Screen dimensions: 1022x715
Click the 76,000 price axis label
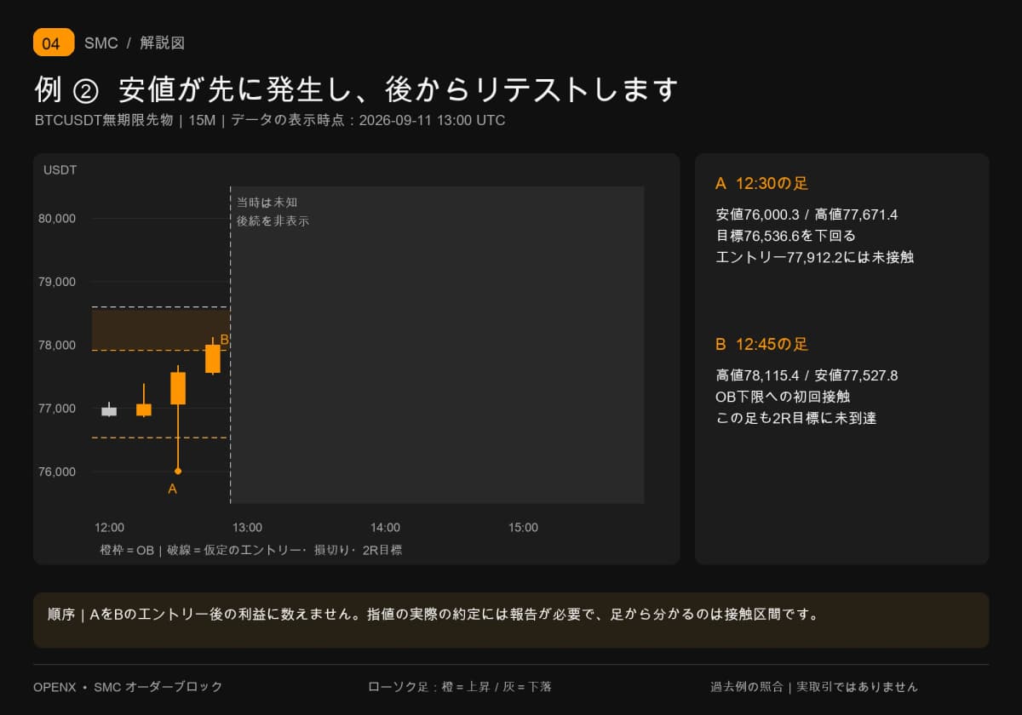57,472
